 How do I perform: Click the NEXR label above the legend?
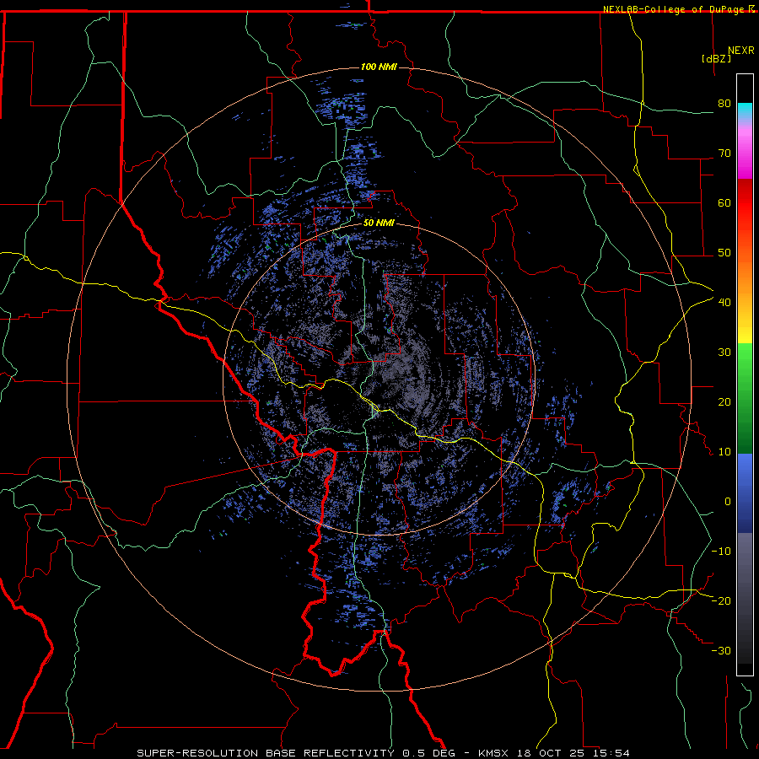(x=741, y=51)
